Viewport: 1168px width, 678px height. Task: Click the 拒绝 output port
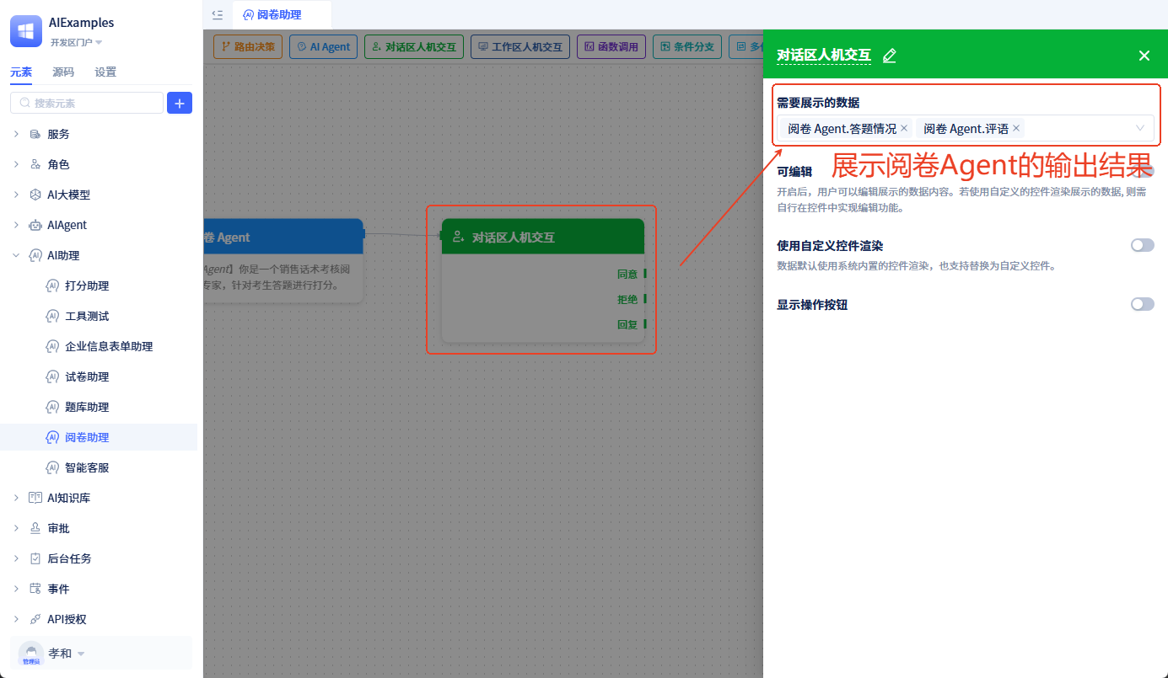click(x=644, y=299)
